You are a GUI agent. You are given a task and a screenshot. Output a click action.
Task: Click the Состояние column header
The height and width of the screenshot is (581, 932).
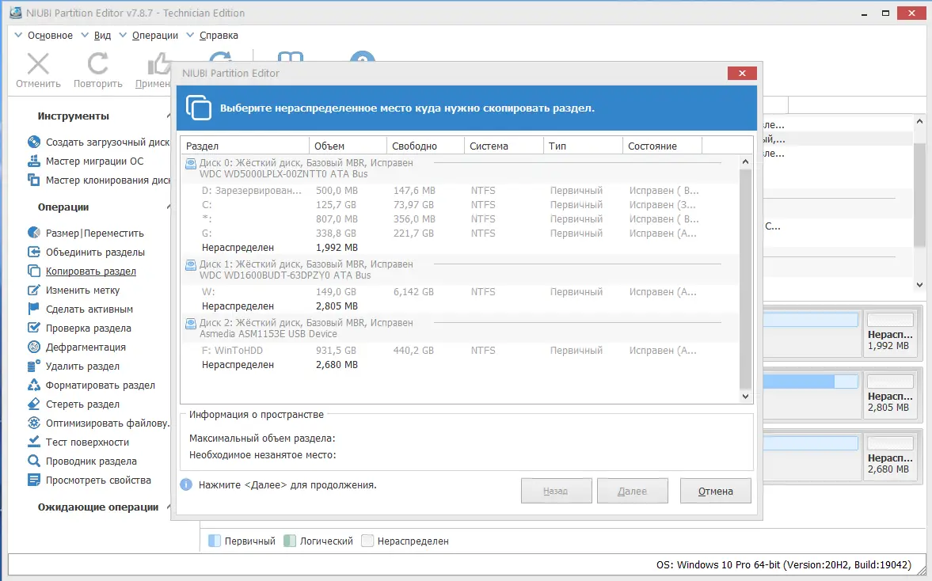click(x=662, y=146)
